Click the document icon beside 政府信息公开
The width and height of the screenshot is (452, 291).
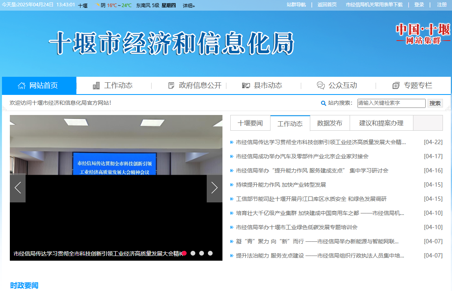tap(171, 86)
